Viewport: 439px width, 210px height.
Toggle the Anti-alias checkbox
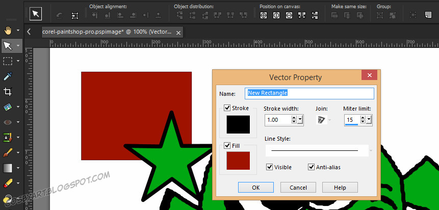tap(312, 167)
